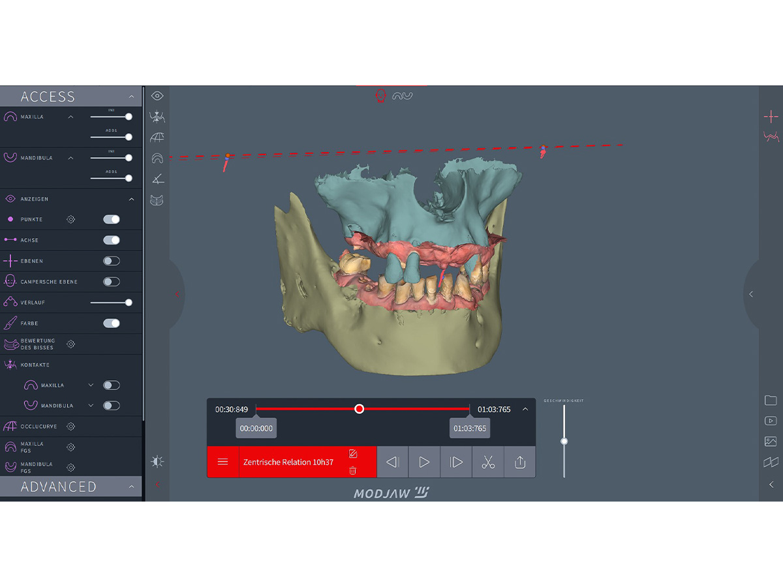Collapse the Anzeigen section
The height and width of the screenshot is (587, 783).
pos(131,199)
